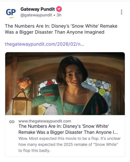Open the Gateway Pundit profile name

coord(38,9)
